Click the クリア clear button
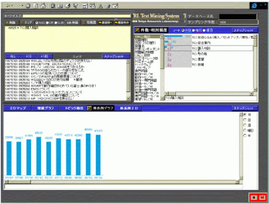This screenshot has height=204, width=269. coord(27,22)
